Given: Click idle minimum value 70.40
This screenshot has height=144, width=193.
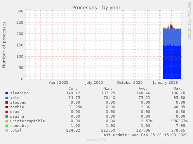Looking at the screenshot, I should 109,98.
